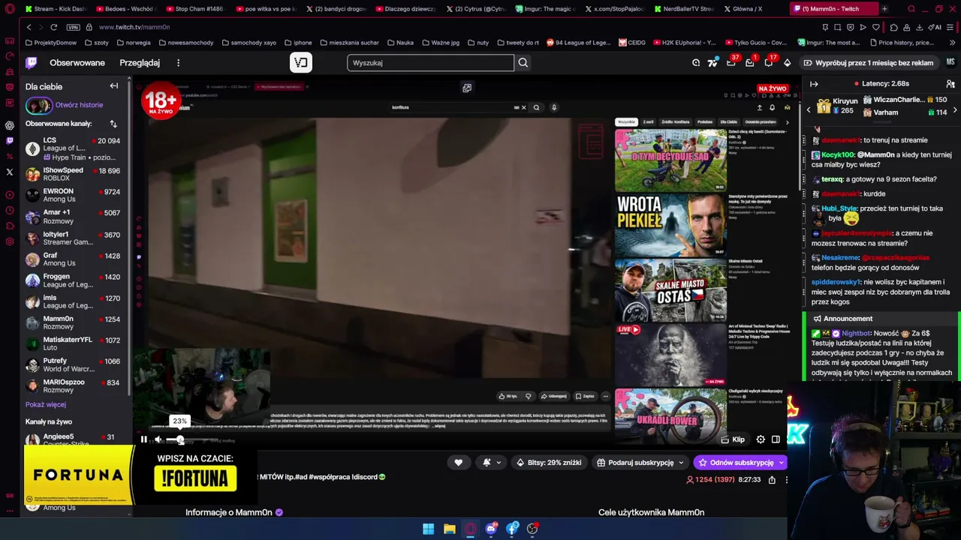Image resolution: width=961 pixels, height=540 pixels.
Task: Open Prime loot crown icon
Action: tap(696, 63)
